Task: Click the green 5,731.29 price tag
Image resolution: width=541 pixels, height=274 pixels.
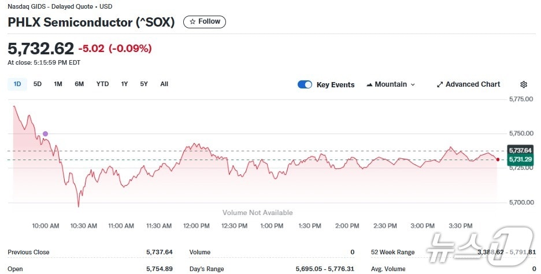Action: coord(519,160)
